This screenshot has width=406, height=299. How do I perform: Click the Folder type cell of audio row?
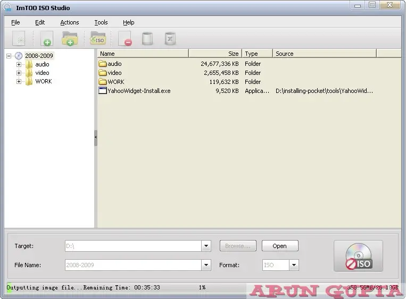(253, 64)
